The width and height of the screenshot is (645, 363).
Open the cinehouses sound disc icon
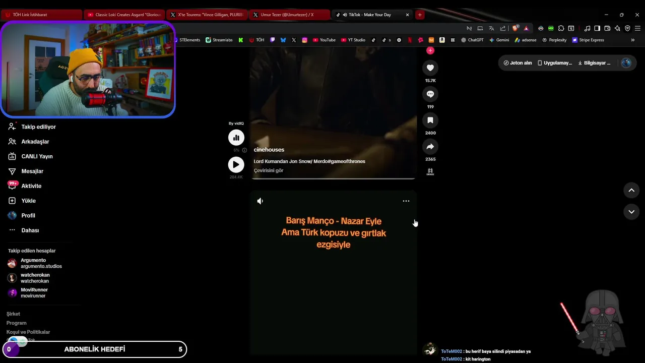tap(430, 171)
